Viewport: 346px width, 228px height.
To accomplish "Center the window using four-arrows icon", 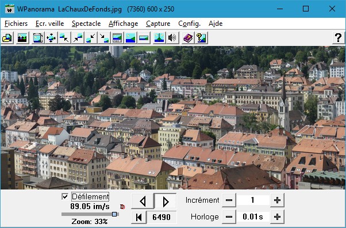I will 51,38.
